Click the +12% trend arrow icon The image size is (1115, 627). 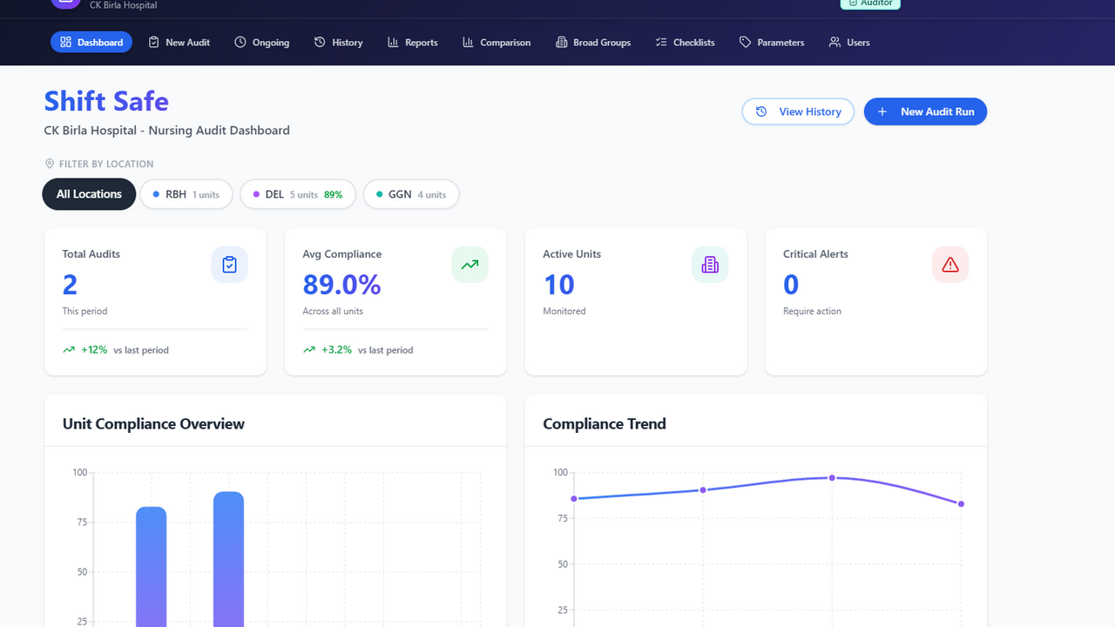69,350
